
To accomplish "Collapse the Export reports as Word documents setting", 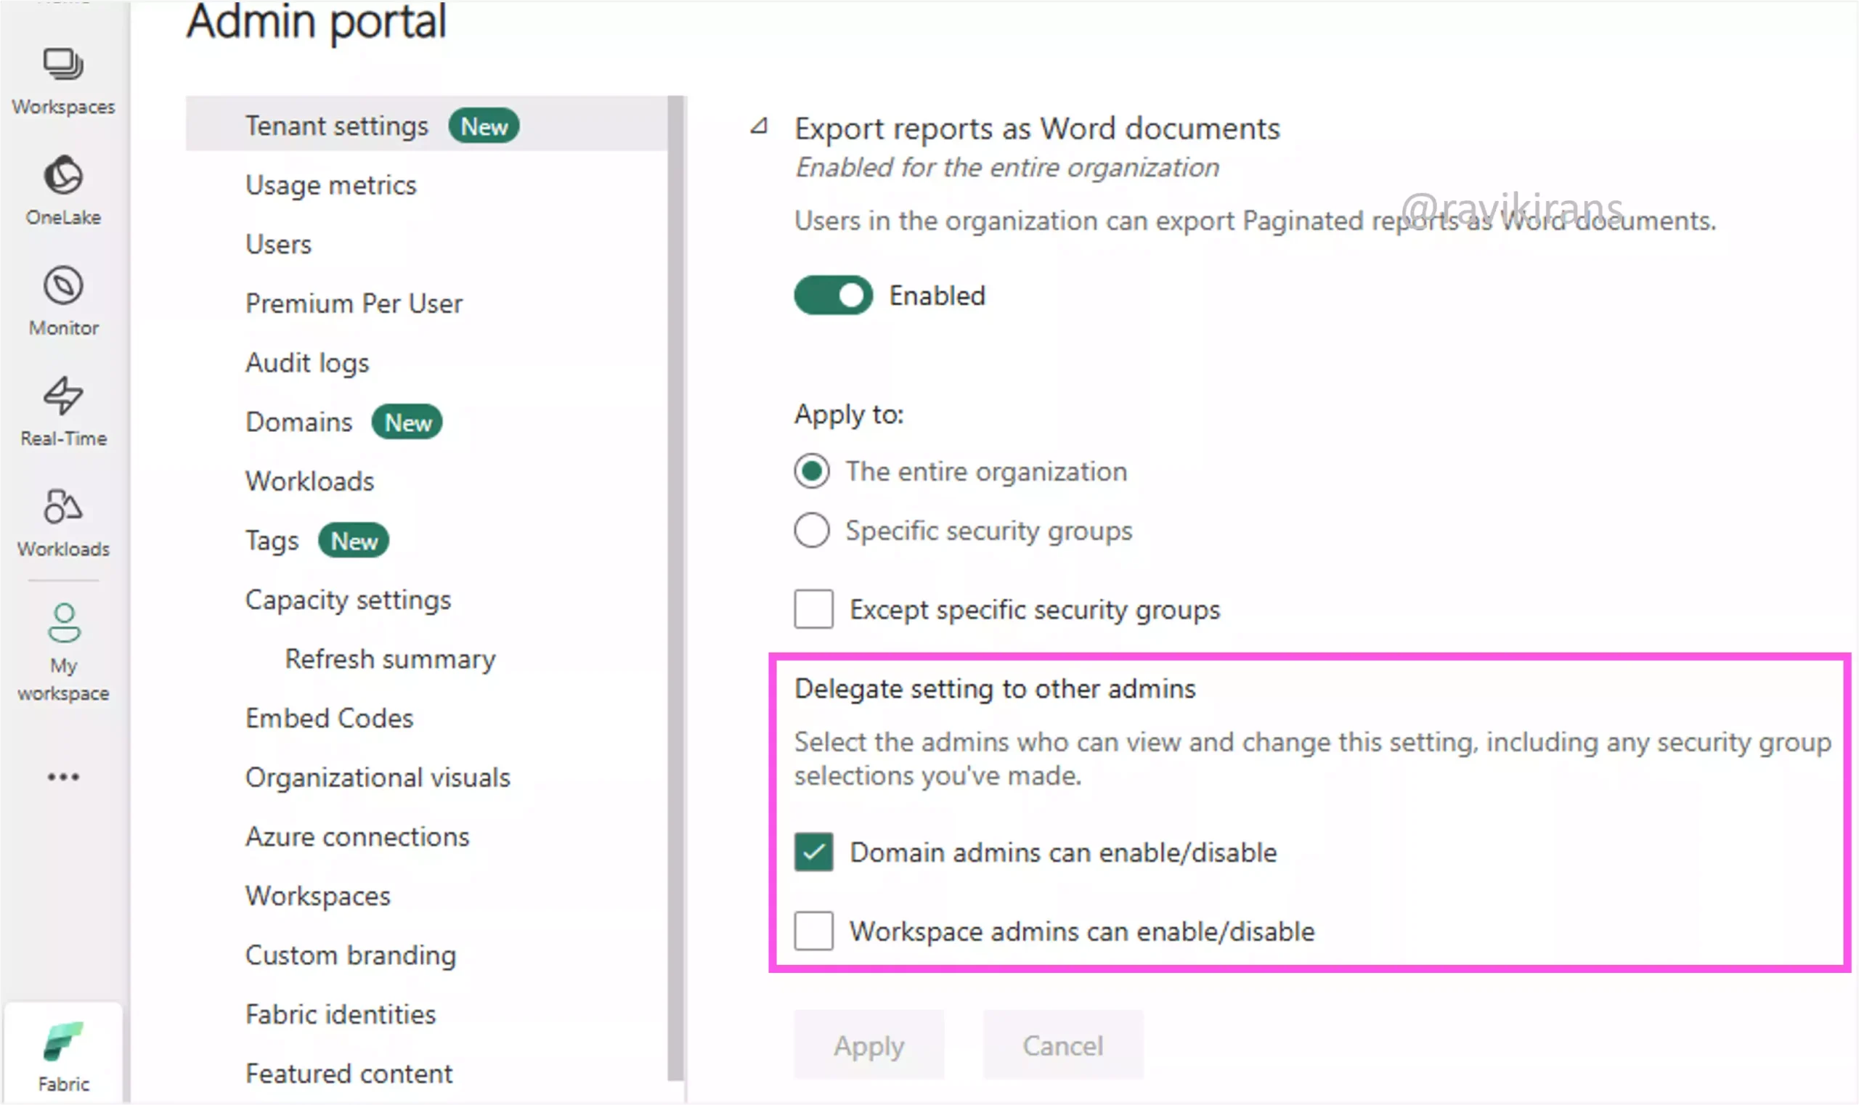I will [759, 126].
